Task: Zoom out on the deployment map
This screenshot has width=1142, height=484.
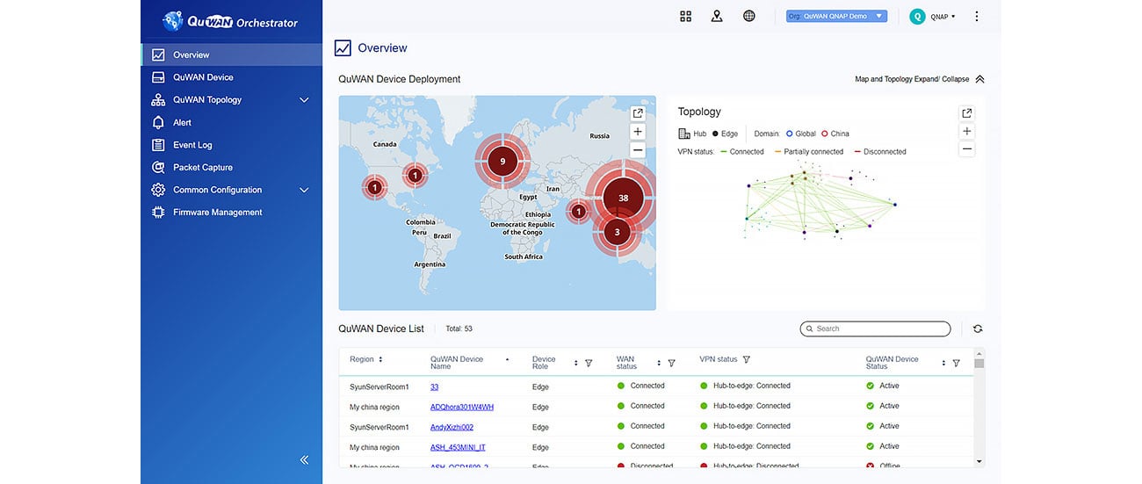Action: [638, 150]
